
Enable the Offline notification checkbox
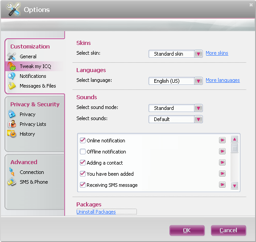(83, 151)
